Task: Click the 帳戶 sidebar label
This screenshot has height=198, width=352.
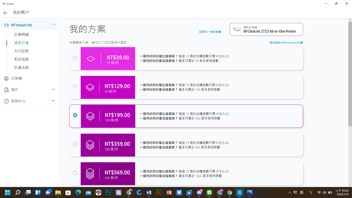Action: pos(15,90)
